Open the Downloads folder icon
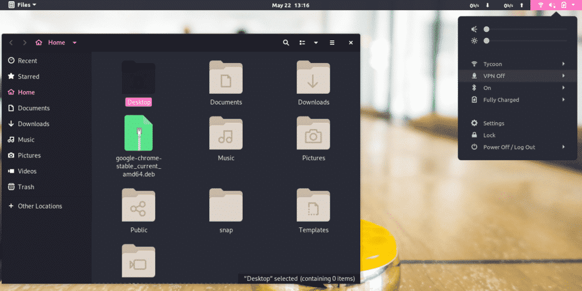Image resolution: width=582 pixels, height=291 pixels. pos(313,77)
